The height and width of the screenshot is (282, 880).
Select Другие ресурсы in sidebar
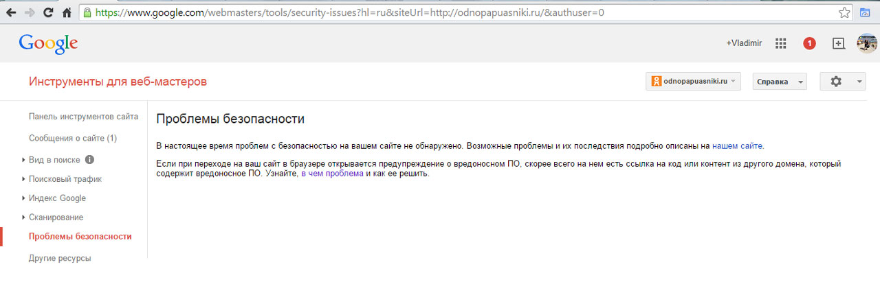(60, 259)
